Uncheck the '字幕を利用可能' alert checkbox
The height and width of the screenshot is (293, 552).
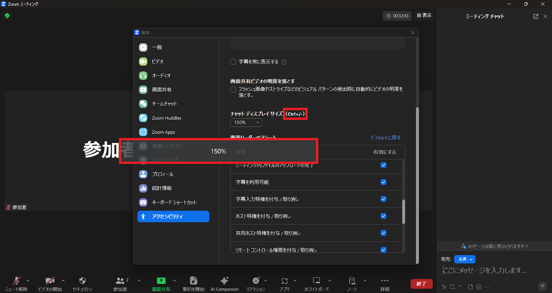383,182
